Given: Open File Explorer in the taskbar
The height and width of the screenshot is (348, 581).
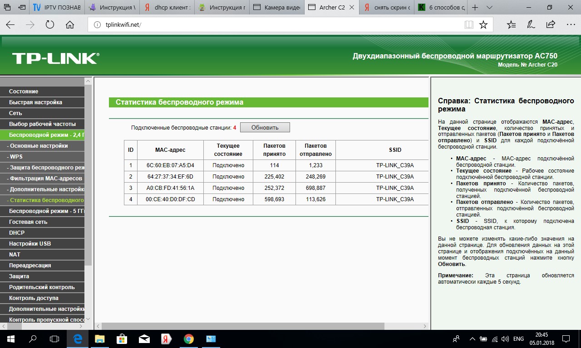Looking at the screenshot, I should (x=100, y=339).
